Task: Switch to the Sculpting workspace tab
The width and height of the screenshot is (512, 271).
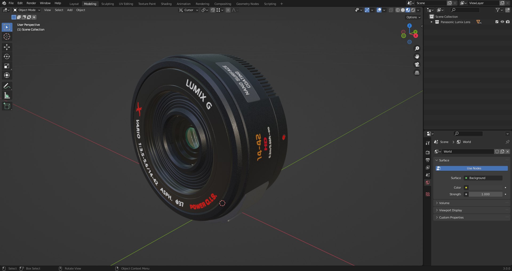Action: click(x=107, y=4)
